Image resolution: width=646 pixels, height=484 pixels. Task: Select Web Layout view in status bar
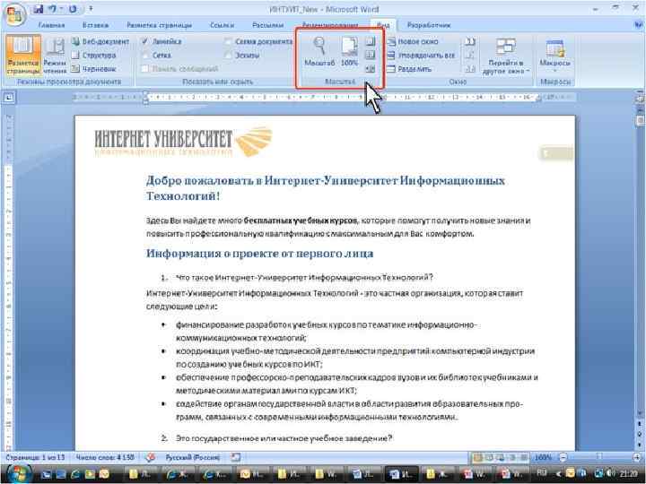[501, 457]
